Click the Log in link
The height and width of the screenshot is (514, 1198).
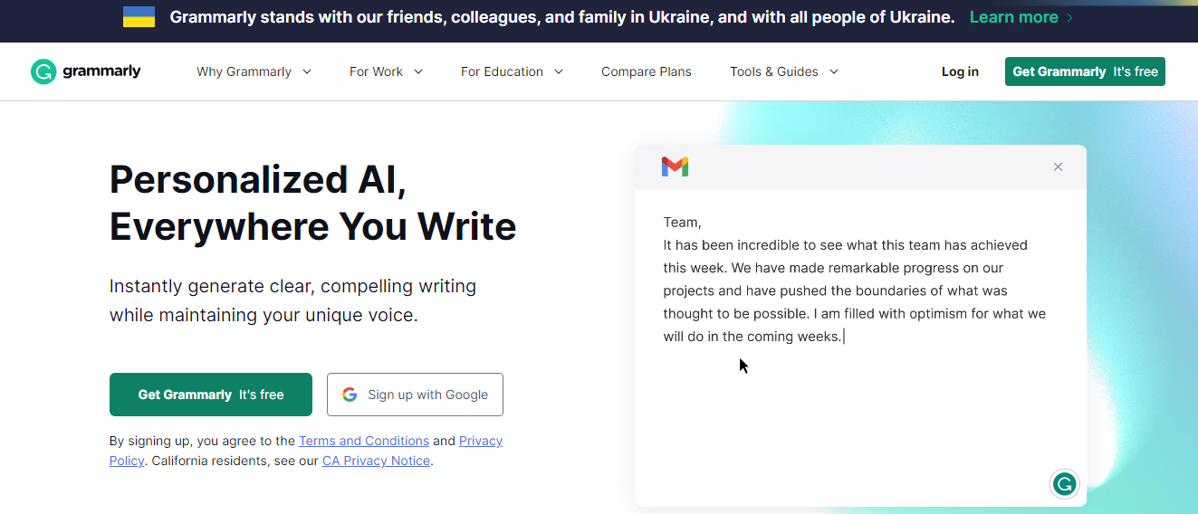[x=960, y=71]
